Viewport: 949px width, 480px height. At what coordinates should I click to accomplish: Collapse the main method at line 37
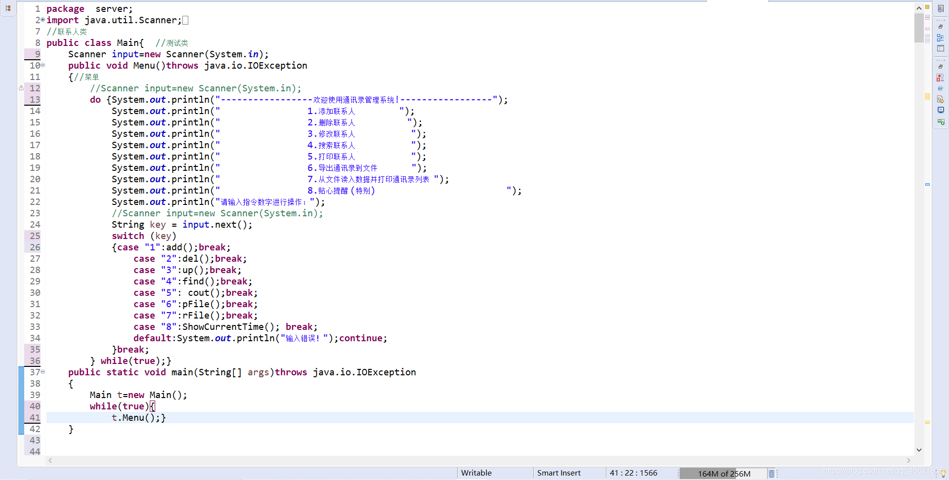[x=43, y=371]
